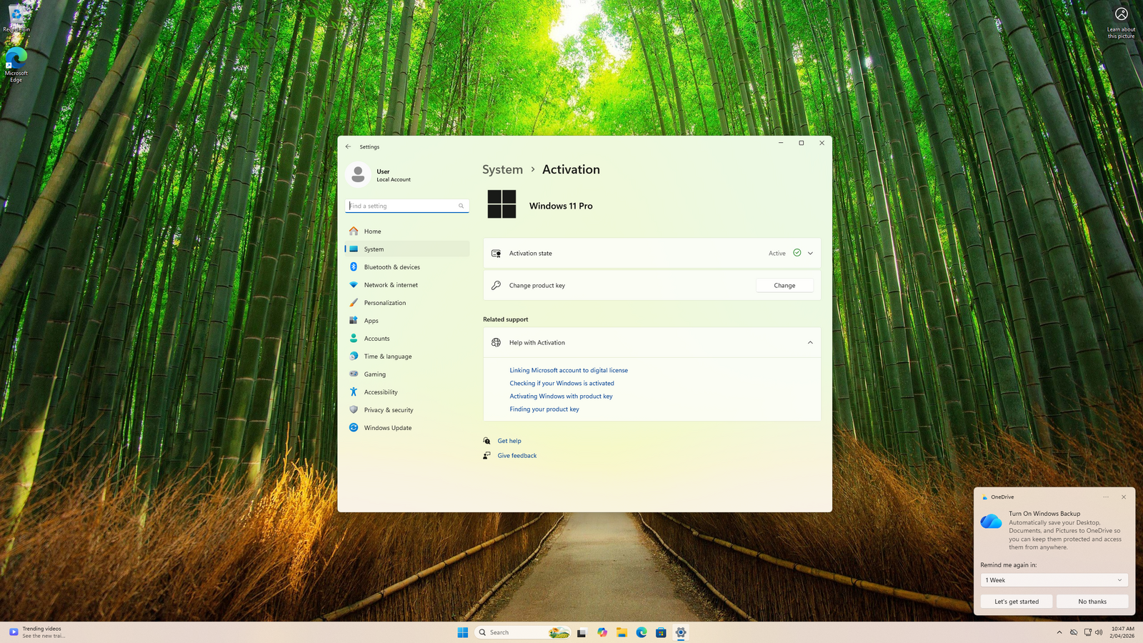The image size is (1143, 643).
Task: Expand the Activation state row
Action: (810, 254)
